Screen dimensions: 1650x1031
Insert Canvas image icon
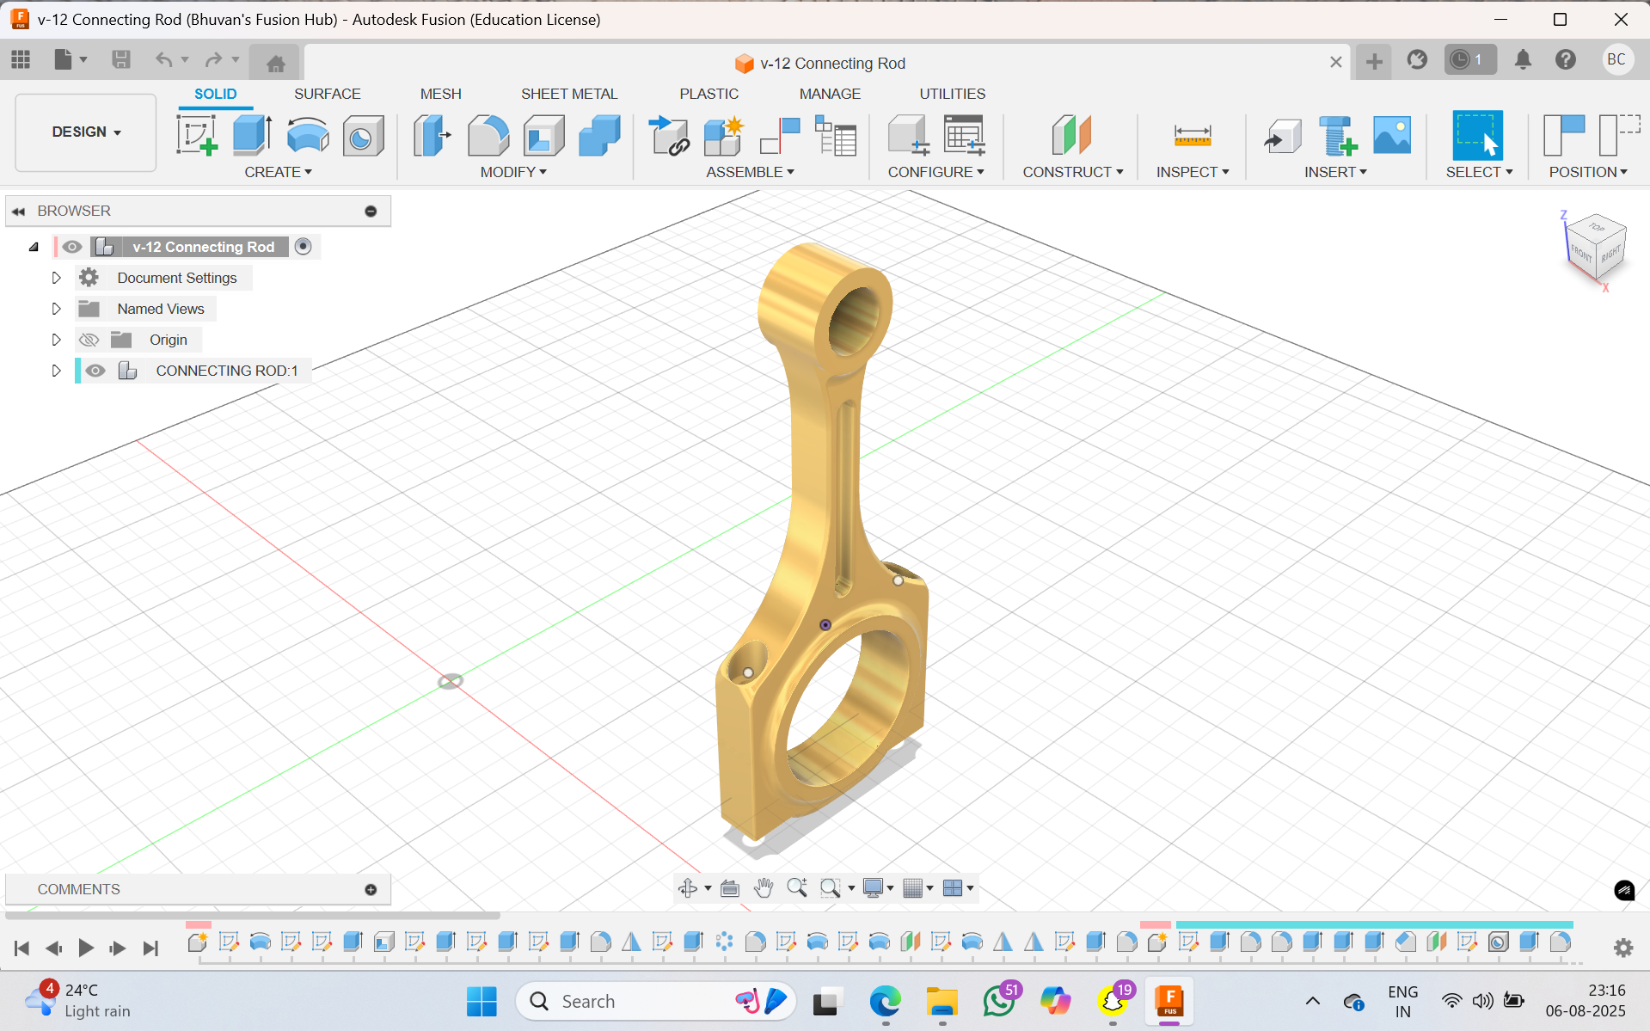1392,135
